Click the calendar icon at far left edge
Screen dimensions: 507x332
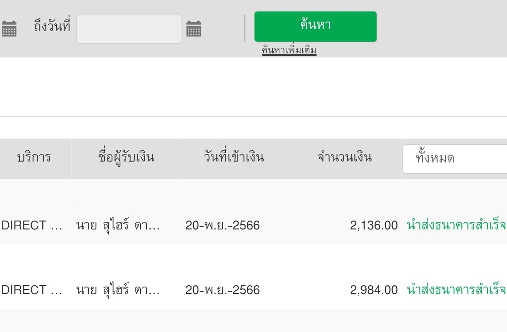coord(9,29)
